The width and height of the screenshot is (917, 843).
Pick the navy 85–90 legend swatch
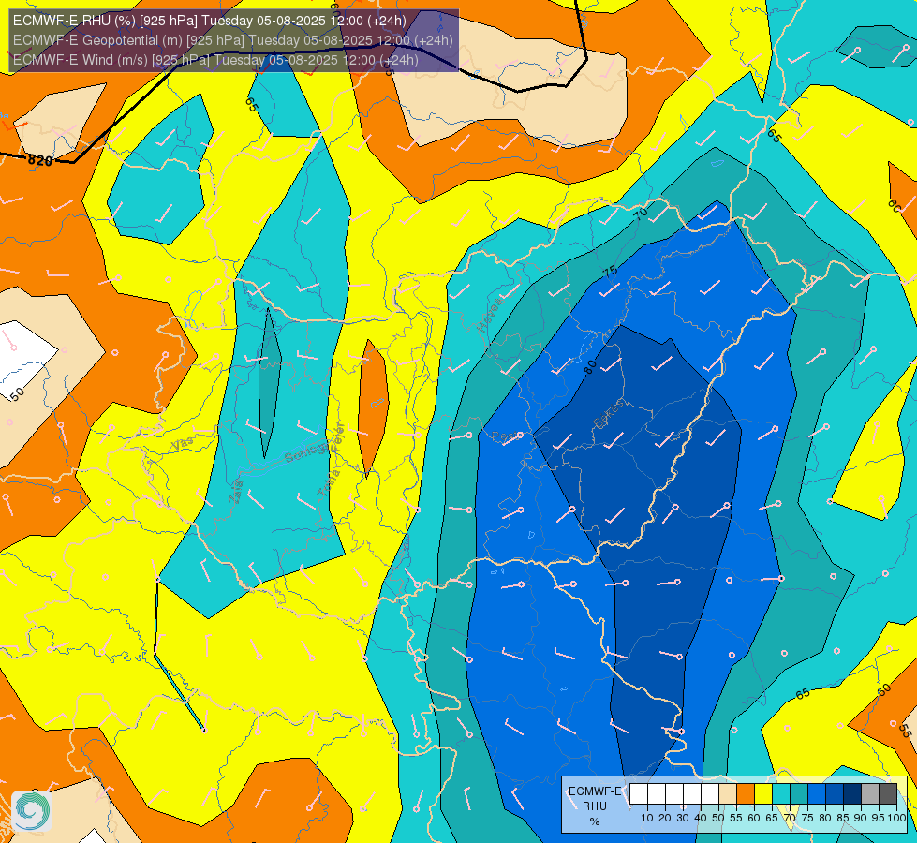(852, 794)
